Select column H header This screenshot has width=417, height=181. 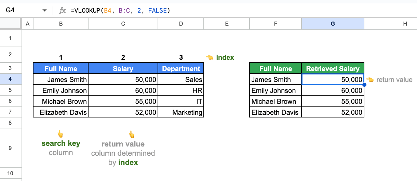[391, 24]
